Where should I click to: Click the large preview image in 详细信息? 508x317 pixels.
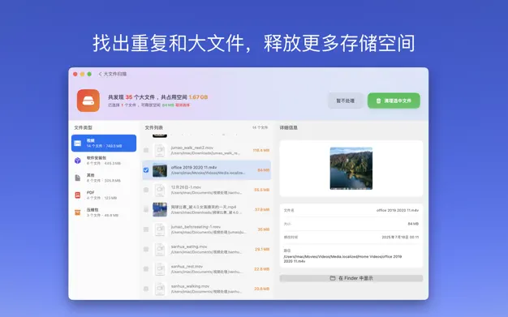(x=351, y=169)
